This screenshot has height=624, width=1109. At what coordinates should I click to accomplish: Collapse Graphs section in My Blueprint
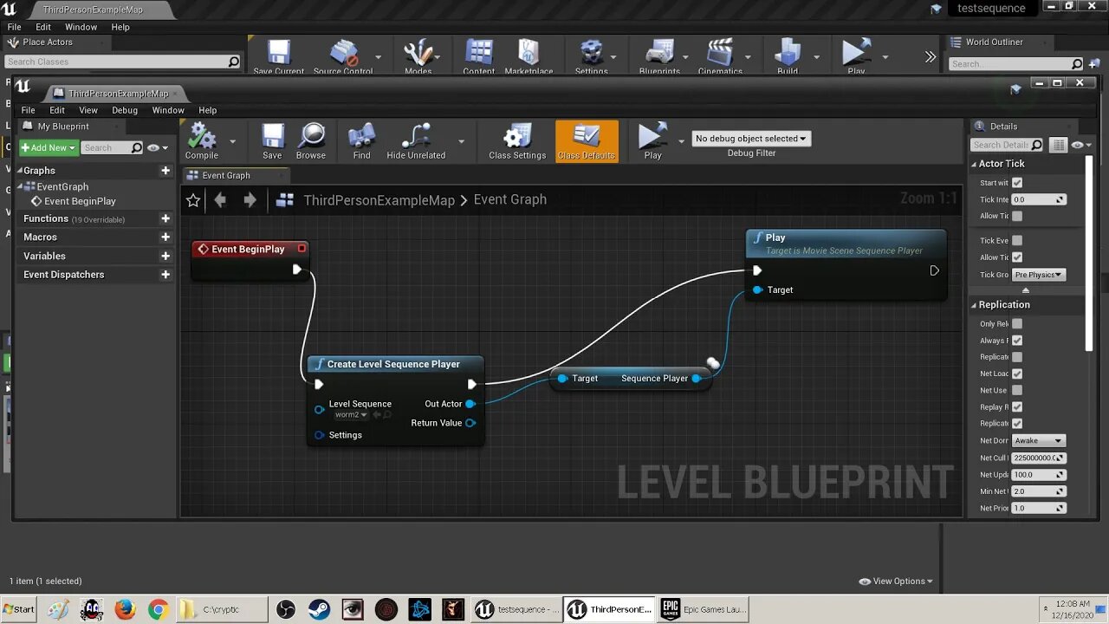pos(18,171)
